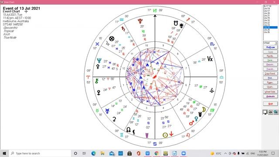
Task: Select Uni 19 in the chart list
Action: (x=267, y=8)
